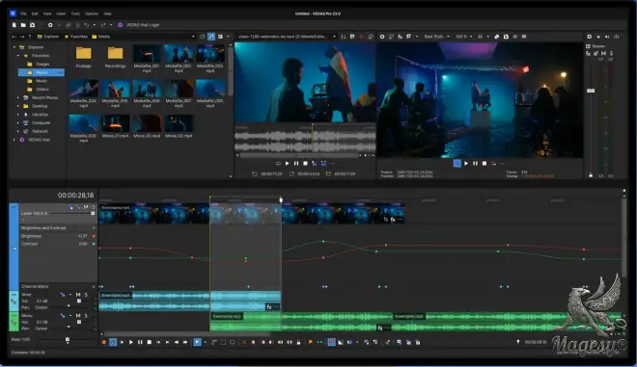Open project properties gear icon in toolbar
Image resolution: width=637 pixels, height=367 pixels.
[50, 25]
